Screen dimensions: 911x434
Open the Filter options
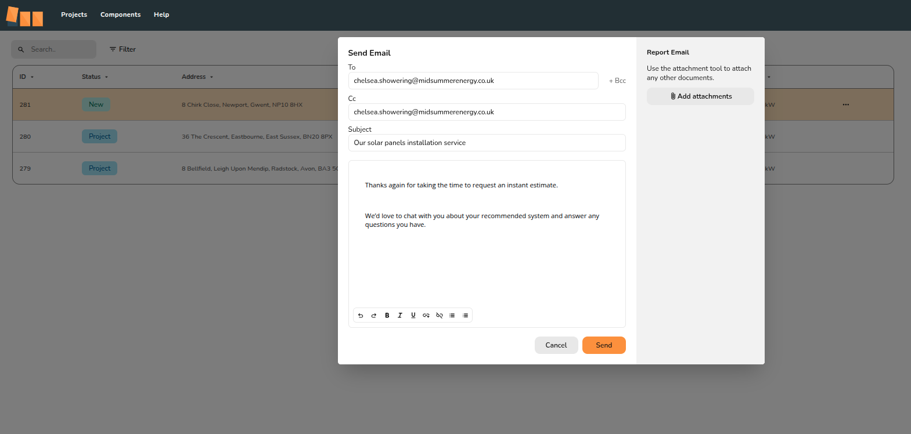click(x=123, y=49)
